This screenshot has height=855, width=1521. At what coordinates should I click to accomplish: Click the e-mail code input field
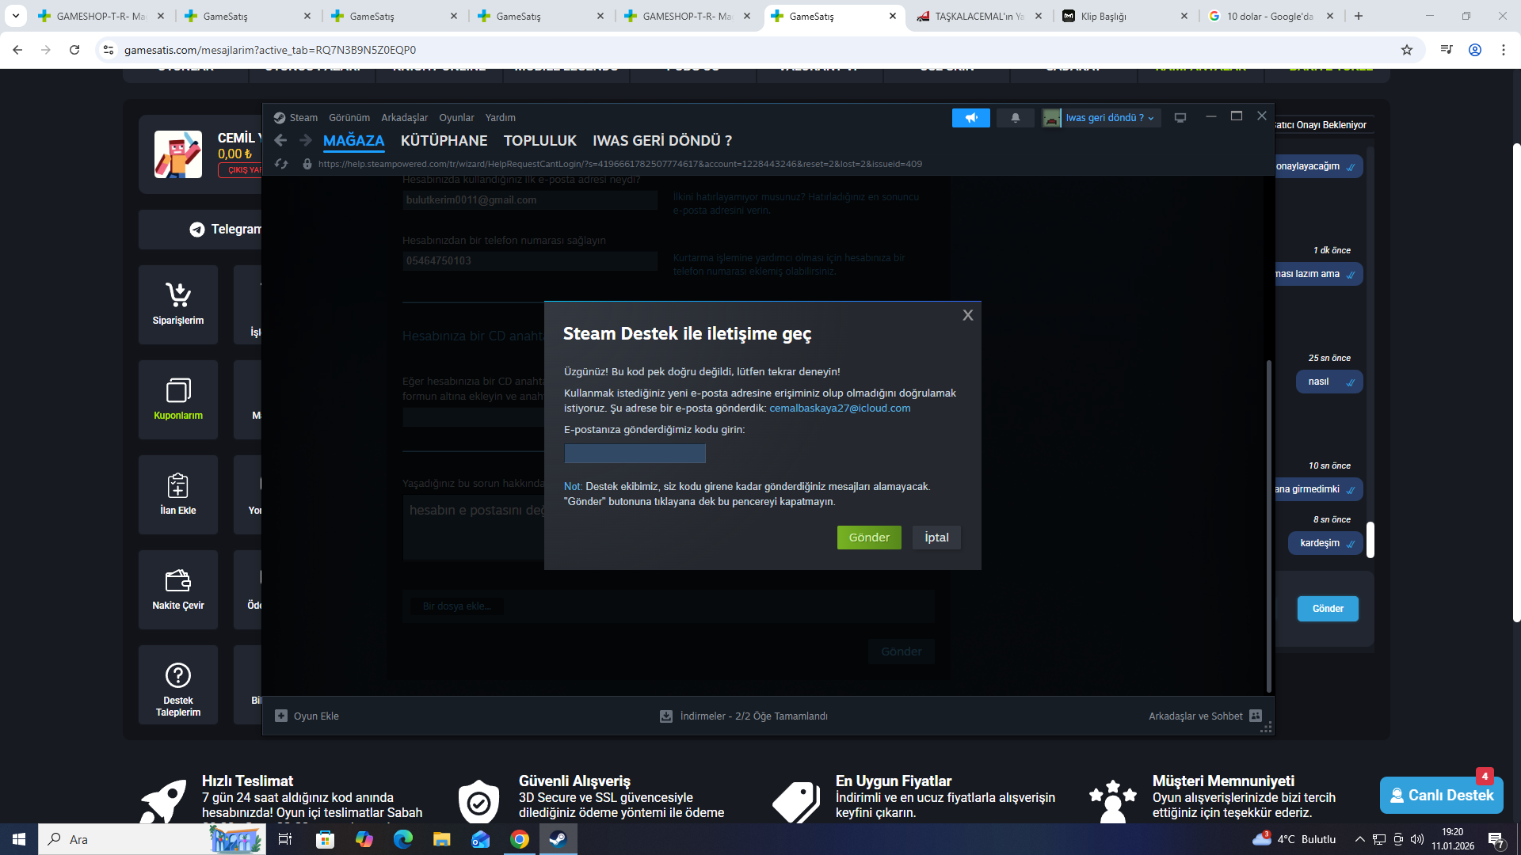pyautogui.click(x=635, y=454)
